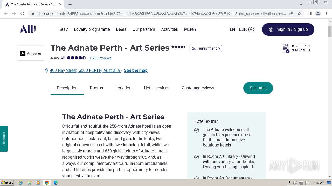Open the Chrome profile avatar icon

point(318,13)
